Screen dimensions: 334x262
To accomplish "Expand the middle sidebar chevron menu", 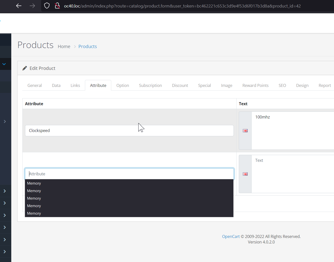I will 5,215.
